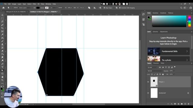This screenshot has height=108, width=193.
Task: Add a layer mask from Layers footer
Action: pos(175,104)
